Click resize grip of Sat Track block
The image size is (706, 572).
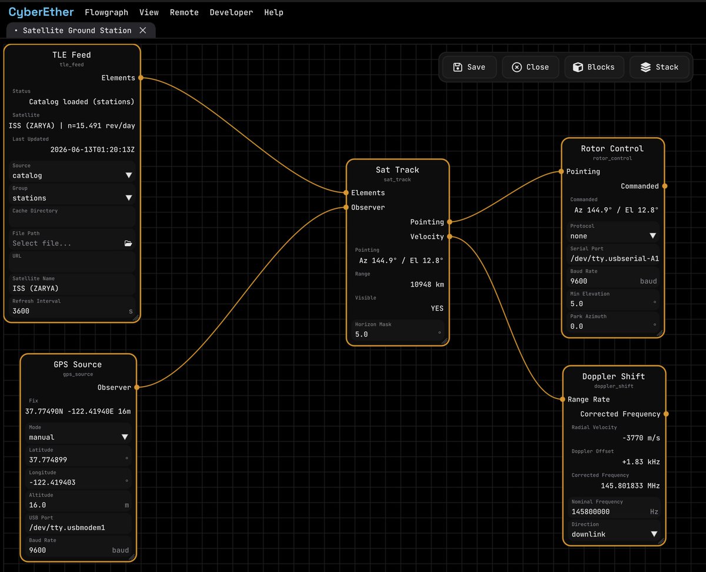444,341
